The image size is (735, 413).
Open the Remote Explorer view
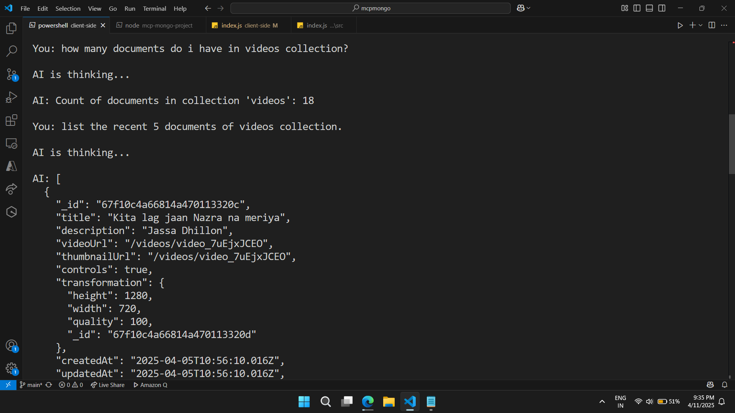tap(11, 143)
